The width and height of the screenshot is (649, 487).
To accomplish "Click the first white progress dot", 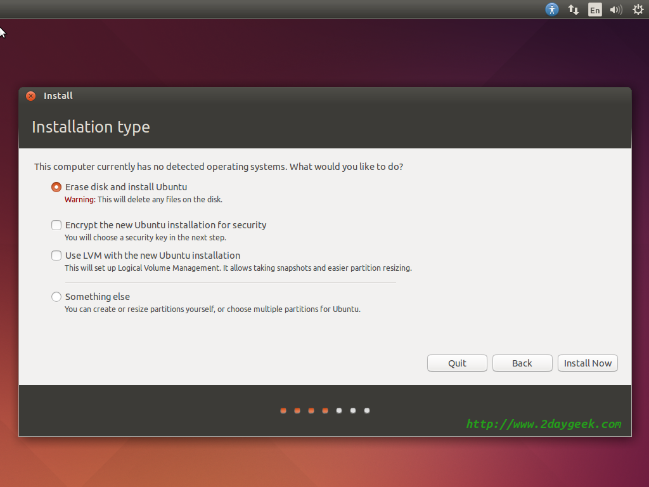I will point(339,411).
